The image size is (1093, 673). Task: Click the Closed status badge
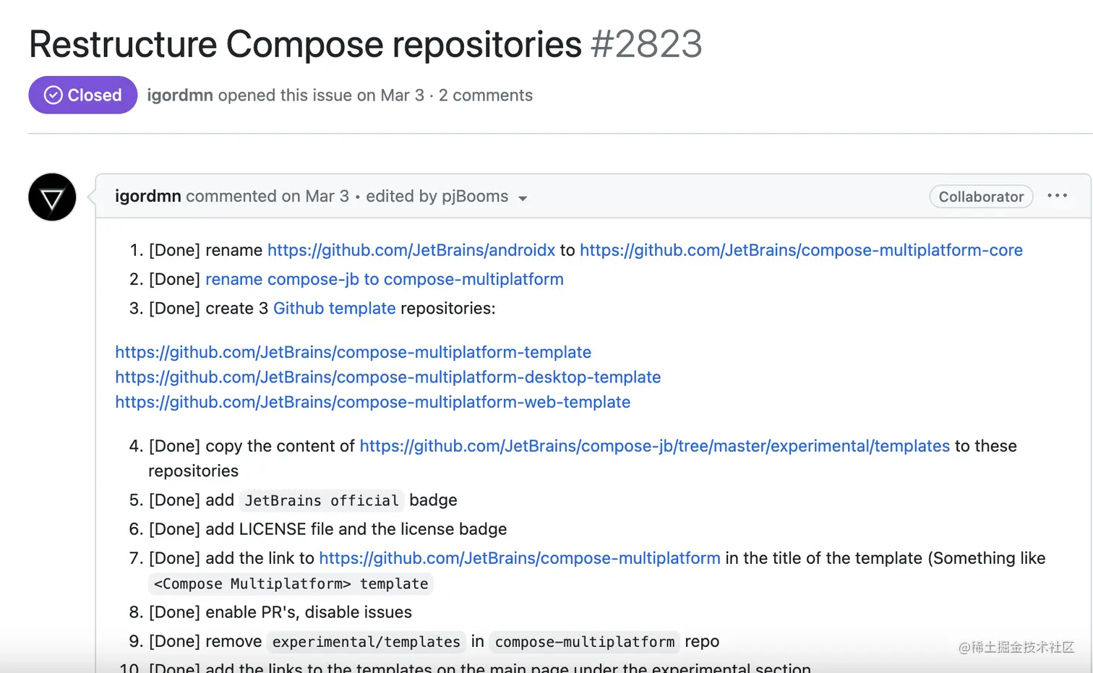coord(82,95)
